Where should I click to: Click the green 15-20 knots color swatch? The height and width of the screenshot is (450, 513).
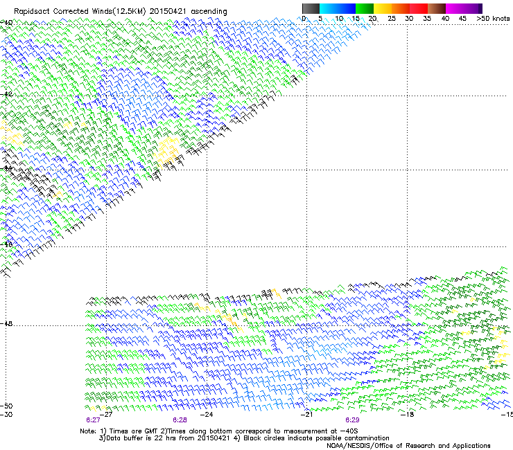[365, 8]
